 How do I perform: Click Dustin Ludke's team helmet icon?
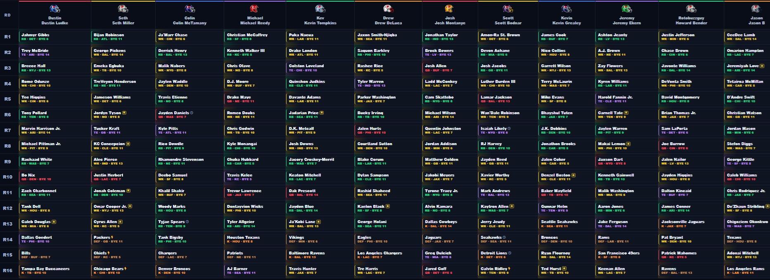click(54, 9)
